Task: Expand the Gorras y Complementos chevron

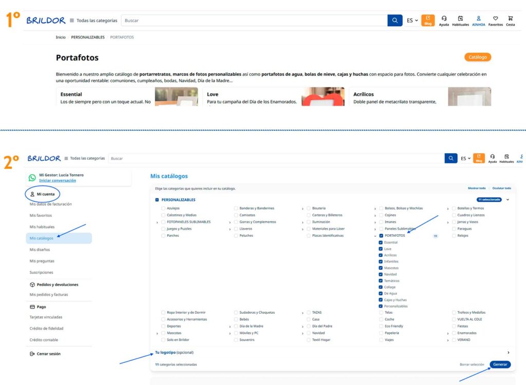Action: [x=230, y=222]
